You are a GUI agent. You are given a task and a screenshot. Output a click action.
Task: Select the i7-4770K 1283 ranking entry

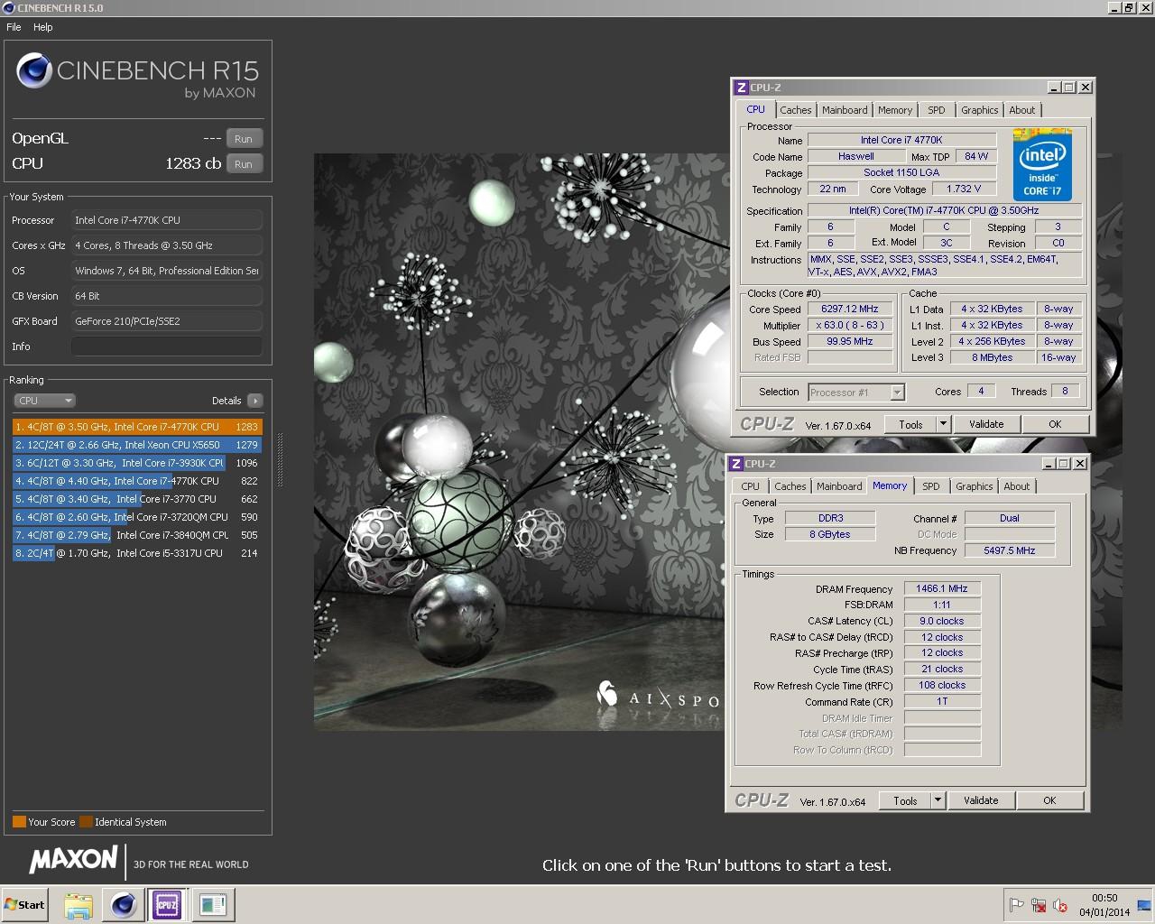(x=137, y=427)
